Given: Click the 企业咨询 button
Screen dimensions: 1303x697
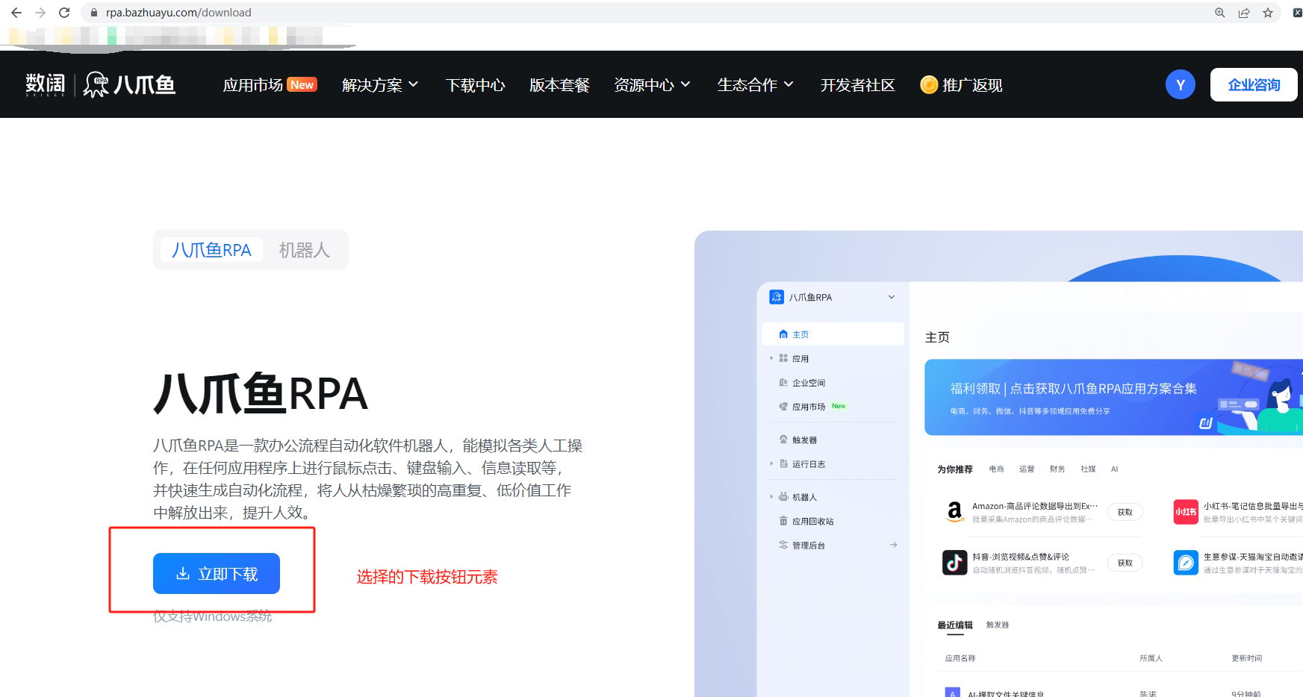Looking at the screenshot, I should tap(1254, 85).
